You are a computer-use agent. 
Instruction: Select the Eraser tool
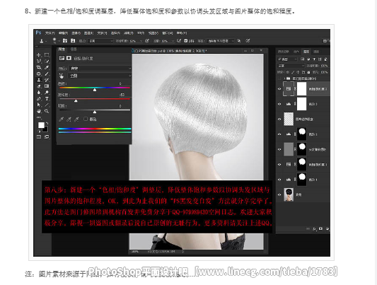(x=38, y=86)
